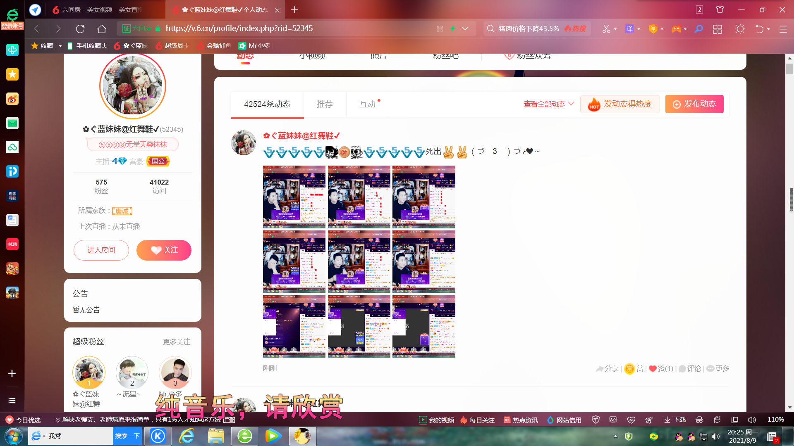
Task: Open browser main menu hamburger icon
Action: [x=783, y=29]
